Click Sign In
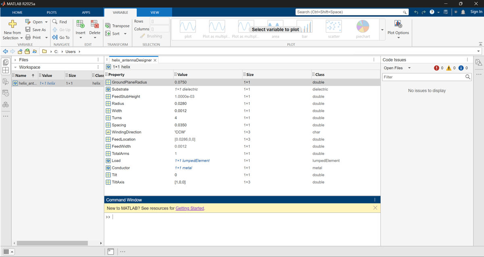This screenshot has height=257, width=484. (476, 12)
